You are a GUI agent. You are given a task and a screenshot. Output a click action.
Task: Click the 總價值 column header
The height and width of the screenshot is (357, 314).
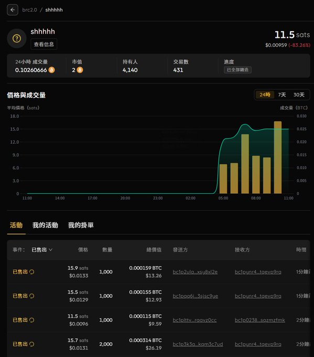coord(154,250)
